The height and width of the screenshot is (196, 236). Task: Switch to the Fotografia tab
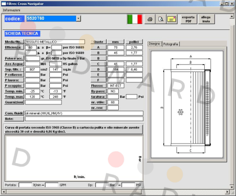coord(171,44)
